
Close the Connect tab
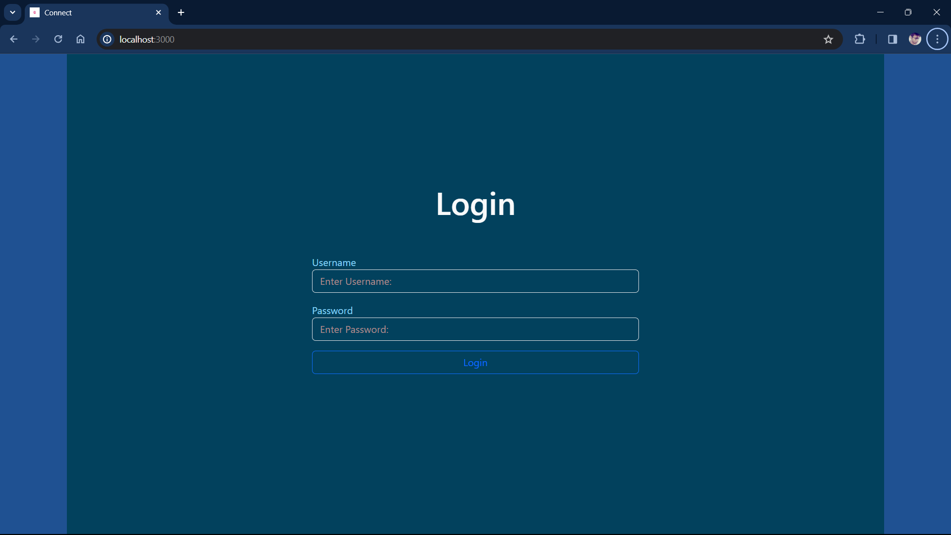(x=158, y=12)
